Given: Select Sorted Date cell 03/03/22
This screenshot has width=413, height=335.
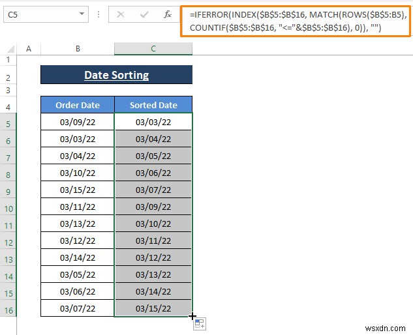Looking at the screenshot, I should pos(153,122).
